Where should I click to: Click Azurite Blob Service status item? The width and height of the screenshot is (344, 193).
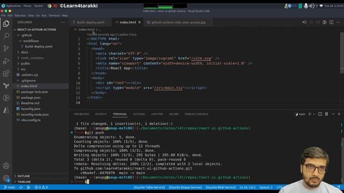pos(220,187)
